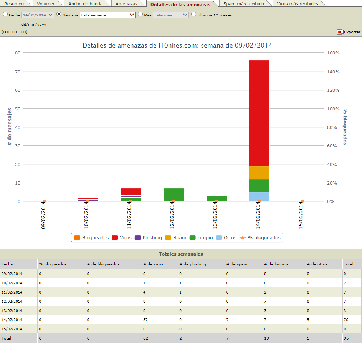Open the 14/02/2014 date dropdown
The image size is (362, 343).
pos(37,15)
